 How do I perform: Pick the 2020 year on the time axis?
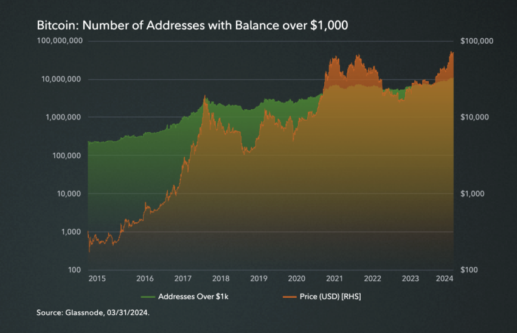coord(296,278)
